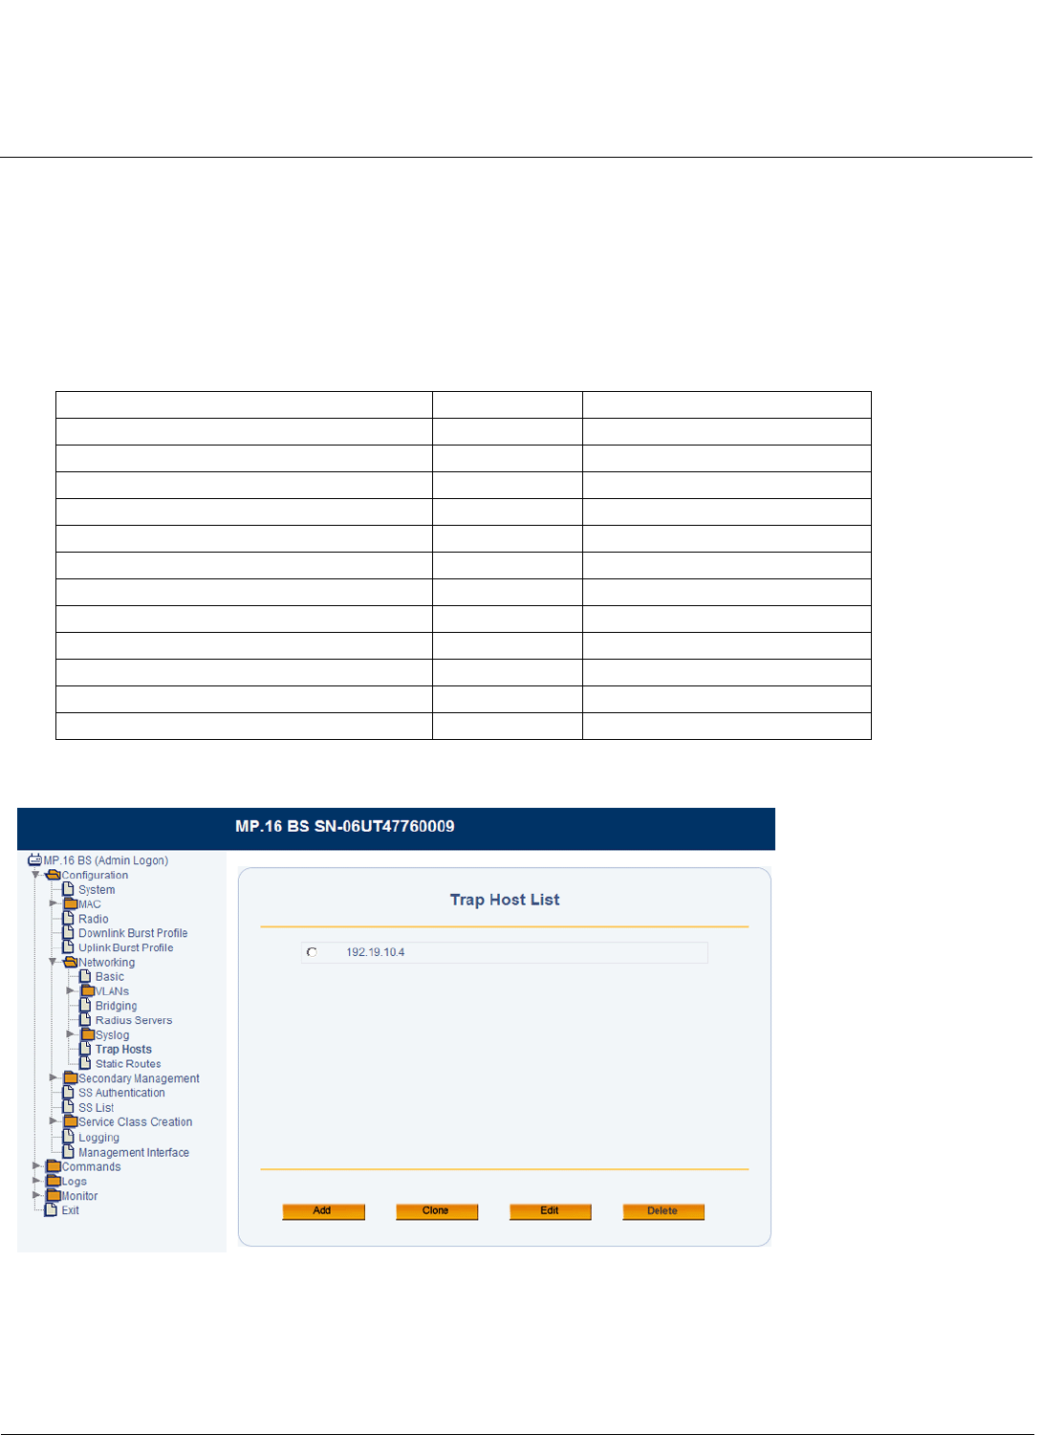Open Downlink Burst Profile label

click(133, 933)
